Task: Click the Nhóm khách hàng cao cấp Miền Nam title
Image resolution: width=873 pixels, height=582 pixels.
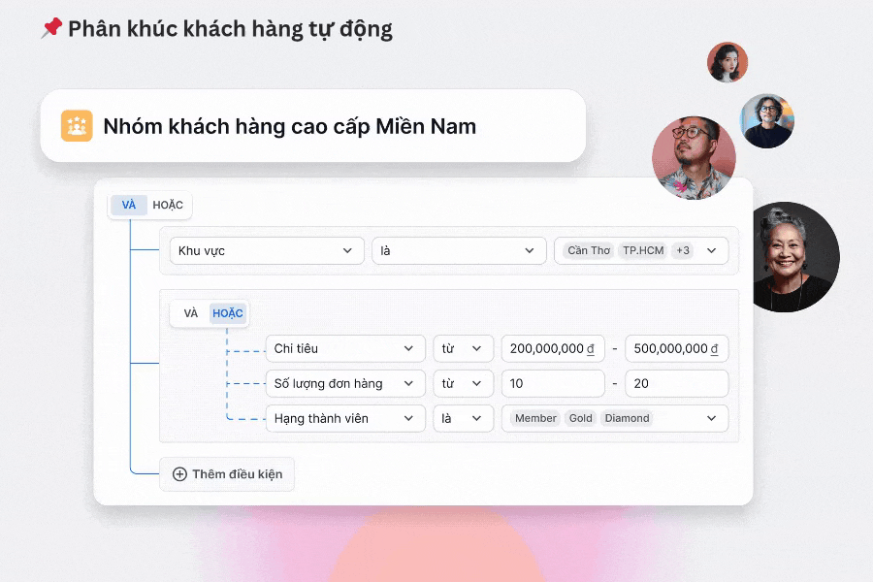Action: pyautogui.click(x=289, y=126)
